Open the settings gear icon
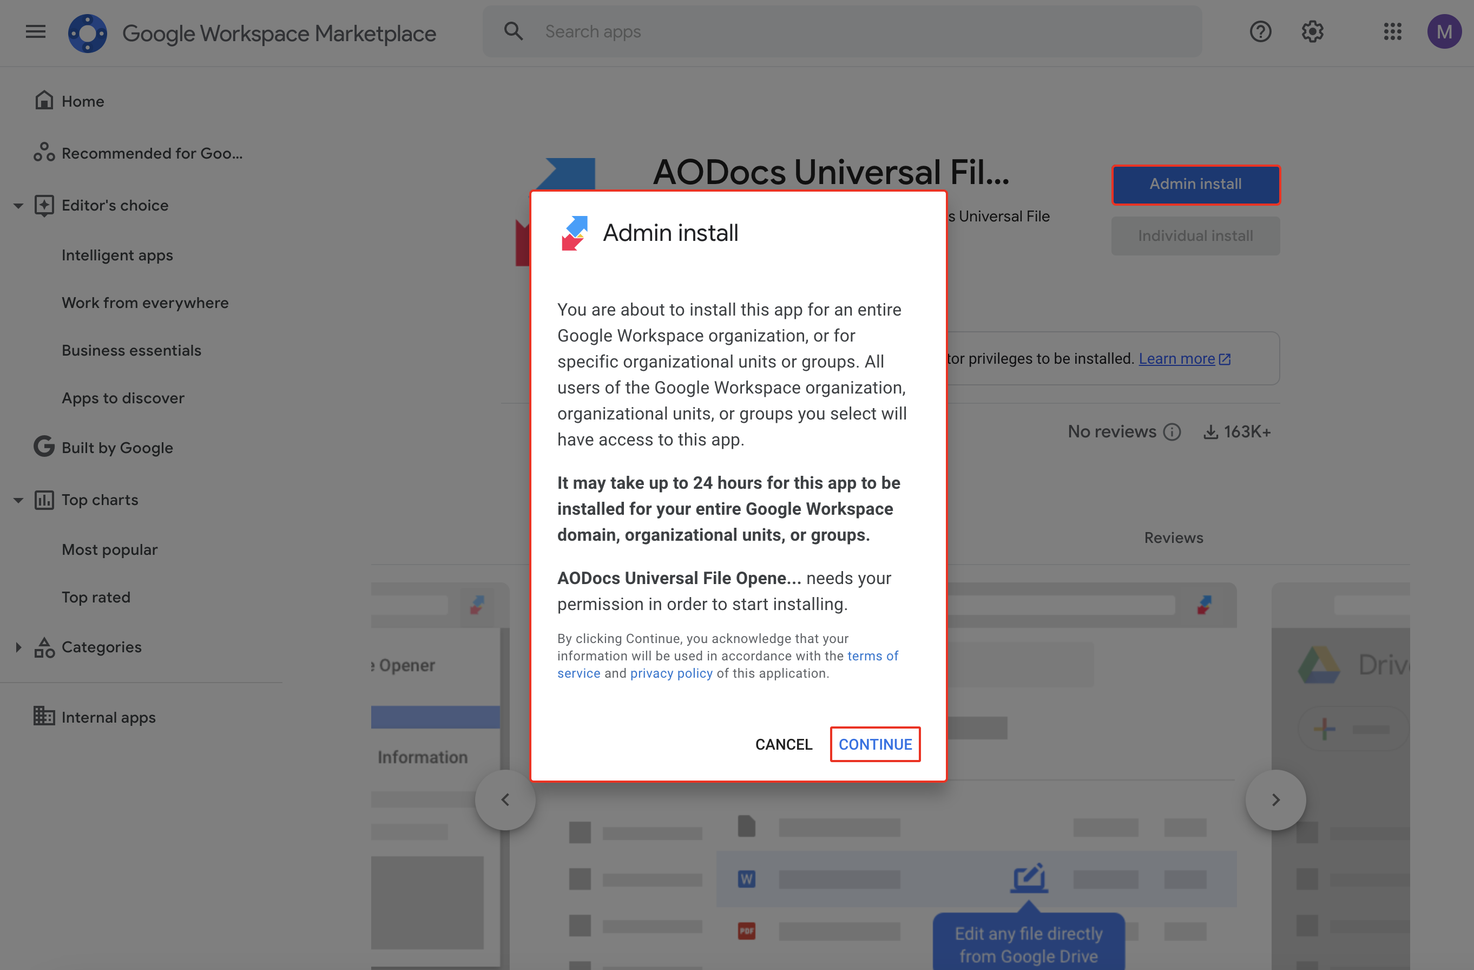The image size is (1474, 970). [1312, 31]
